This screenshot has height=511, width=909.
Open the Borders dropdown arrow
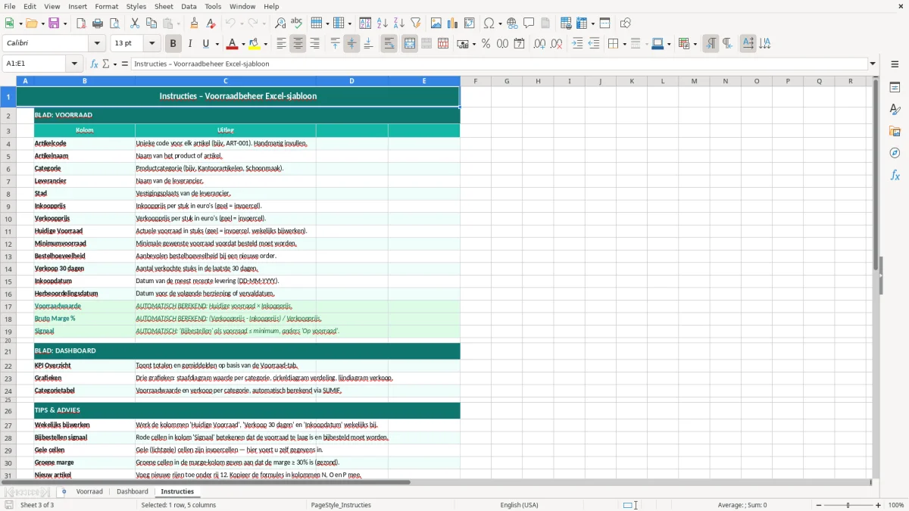[624, 44]
